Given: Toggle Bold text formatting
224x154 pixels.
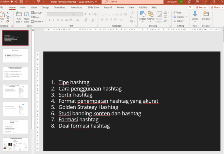Looking at the screenshot, I should pos(50,20).
